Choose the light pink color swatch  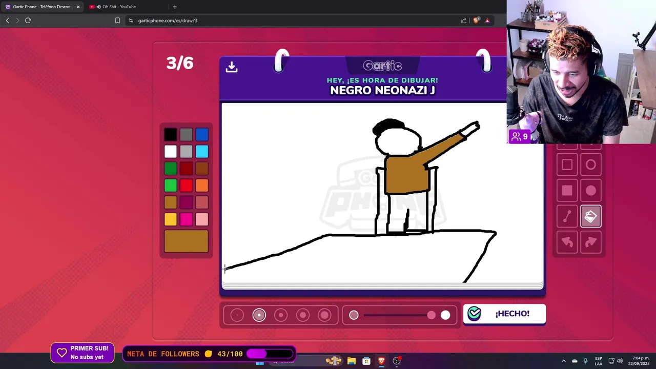coord(202,219)
